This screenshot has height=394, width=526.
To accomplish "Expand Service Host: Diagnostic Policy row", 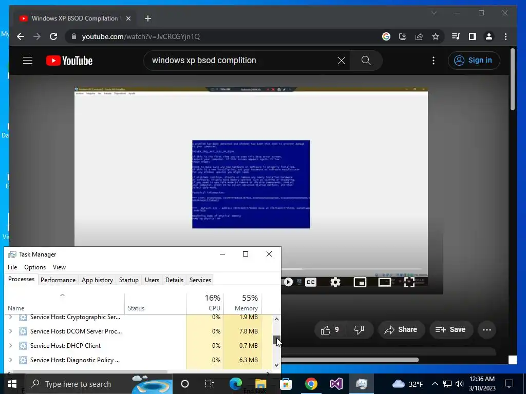I will pos(10,360).
